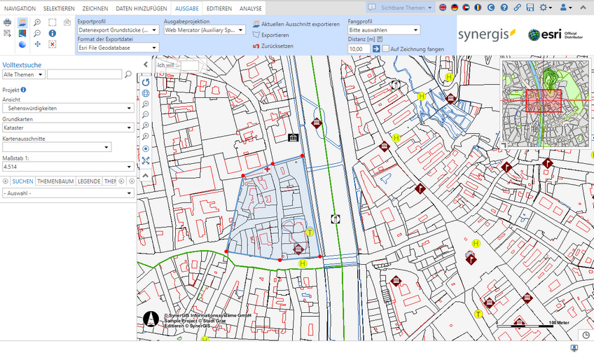Click the blue info icon in toolbar

click(x=53, y=33)
